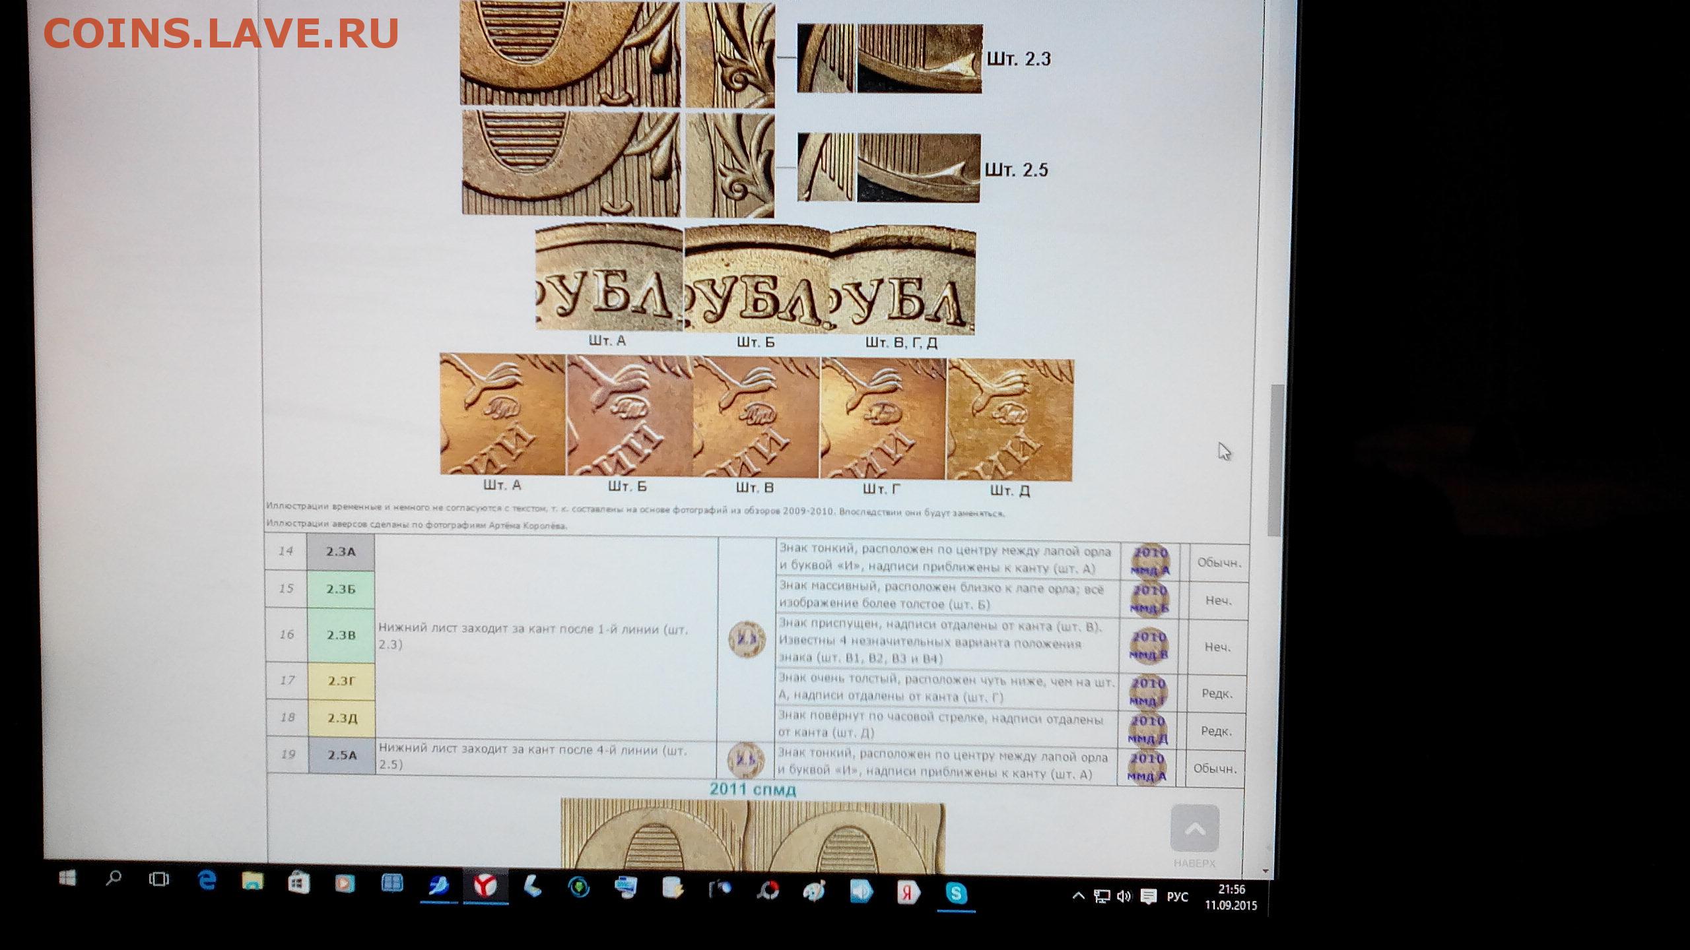Image resolution: width=1690 pixels, height=950 pixels.
Task: Open the 2010 ммд А thumbnail in row 14
Action: tap(1150, 561)
